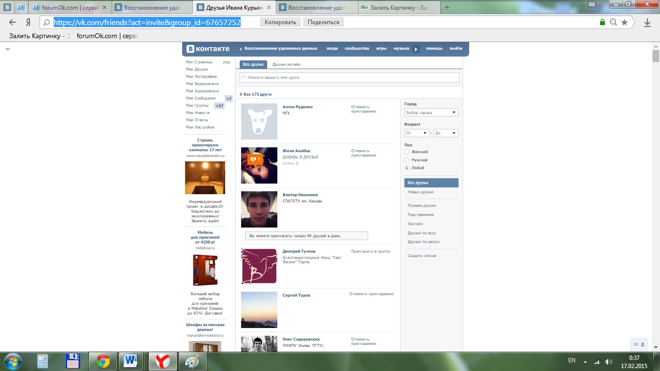This screenshot has width=660, height=371.
Task: Open 'Мои Сообщения' in left menu
Action: (201, 98)
